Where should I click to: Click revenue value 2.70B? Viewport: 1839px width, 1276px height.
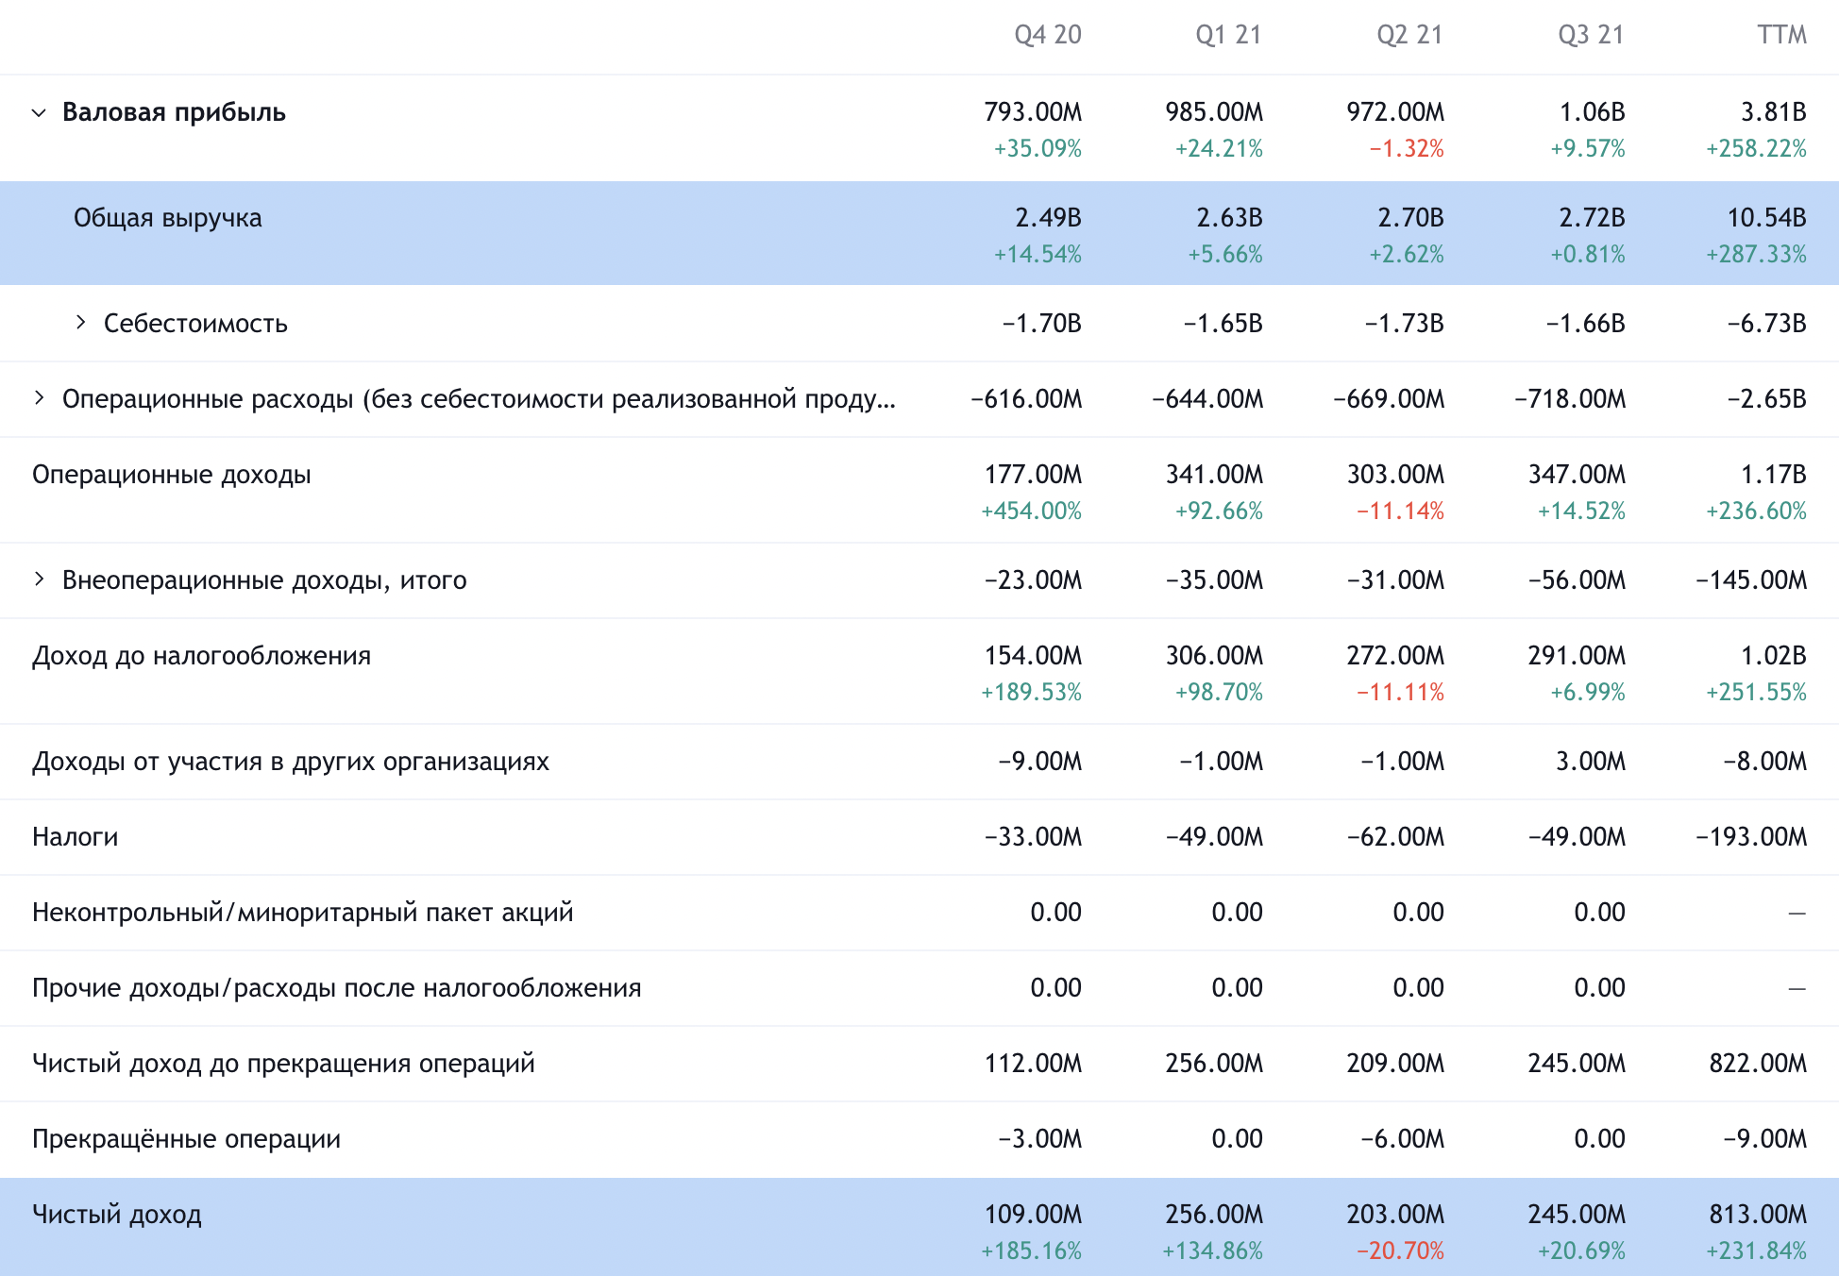point(1410,218)
